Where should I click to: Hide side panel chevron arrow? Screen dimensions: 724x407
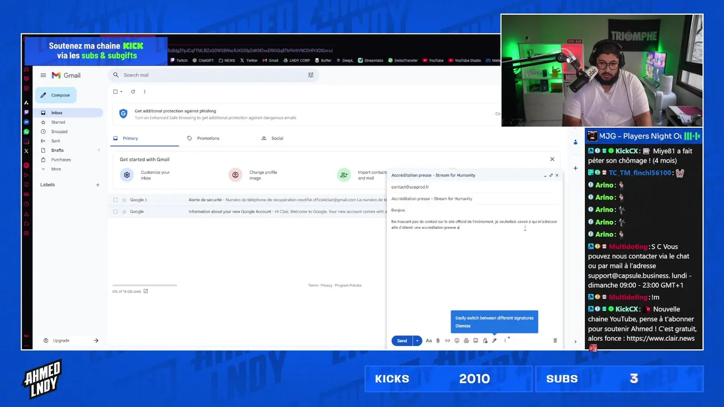[x=575, y=341]
